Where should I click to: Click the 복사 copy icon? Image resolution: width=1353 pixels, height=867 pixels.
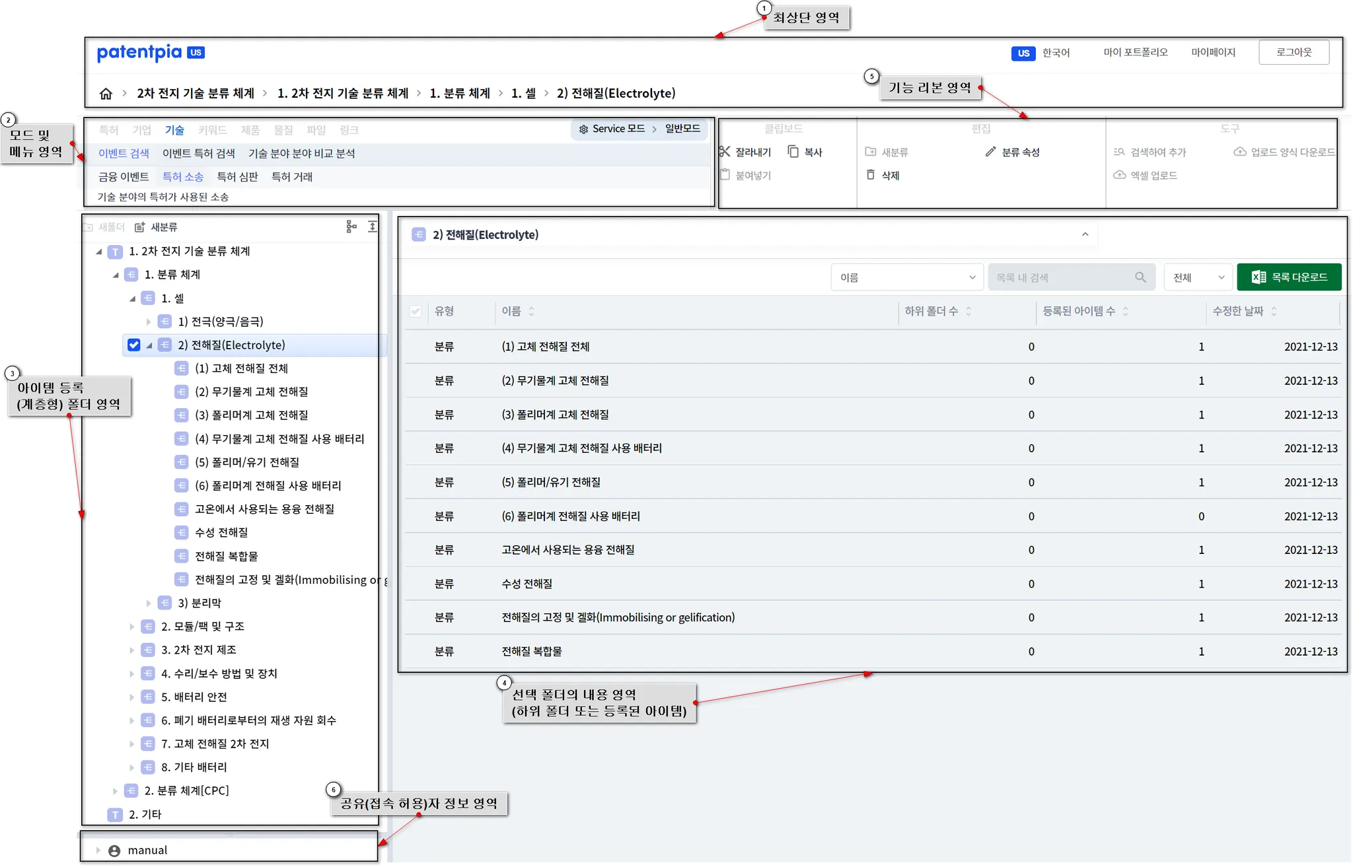click(793, 152)
